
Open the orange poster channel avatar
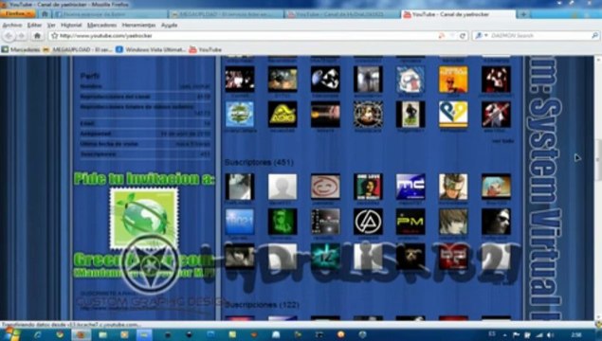[x=453, y=80]
